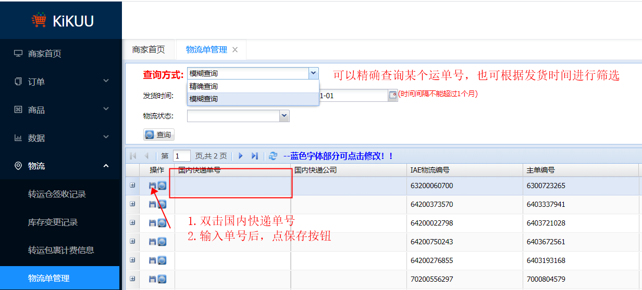
Task: Click the 操作 column header
Action: coord(157,170)
